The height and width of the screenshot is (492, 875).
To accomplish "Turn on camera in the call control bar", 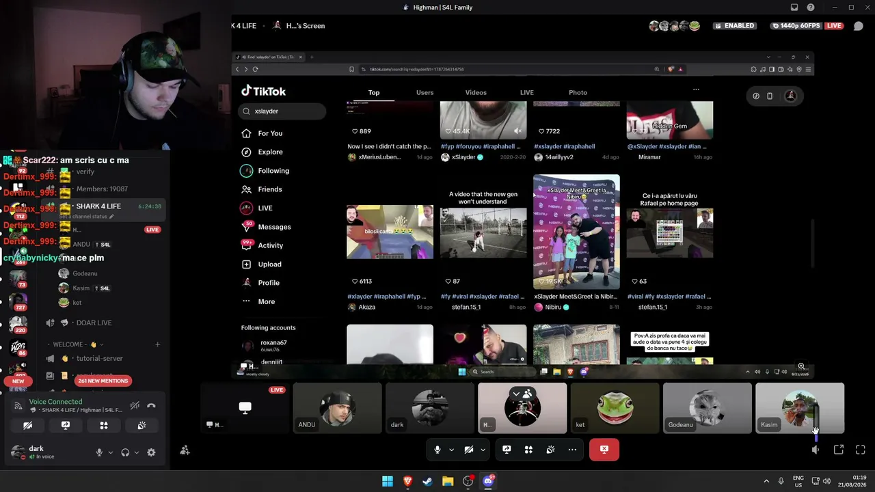I will (x=469, y=450).
